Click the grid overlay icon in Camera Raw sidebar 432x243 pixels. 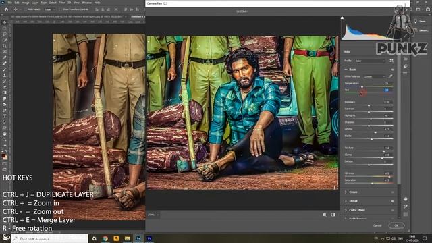pos(405,214)
